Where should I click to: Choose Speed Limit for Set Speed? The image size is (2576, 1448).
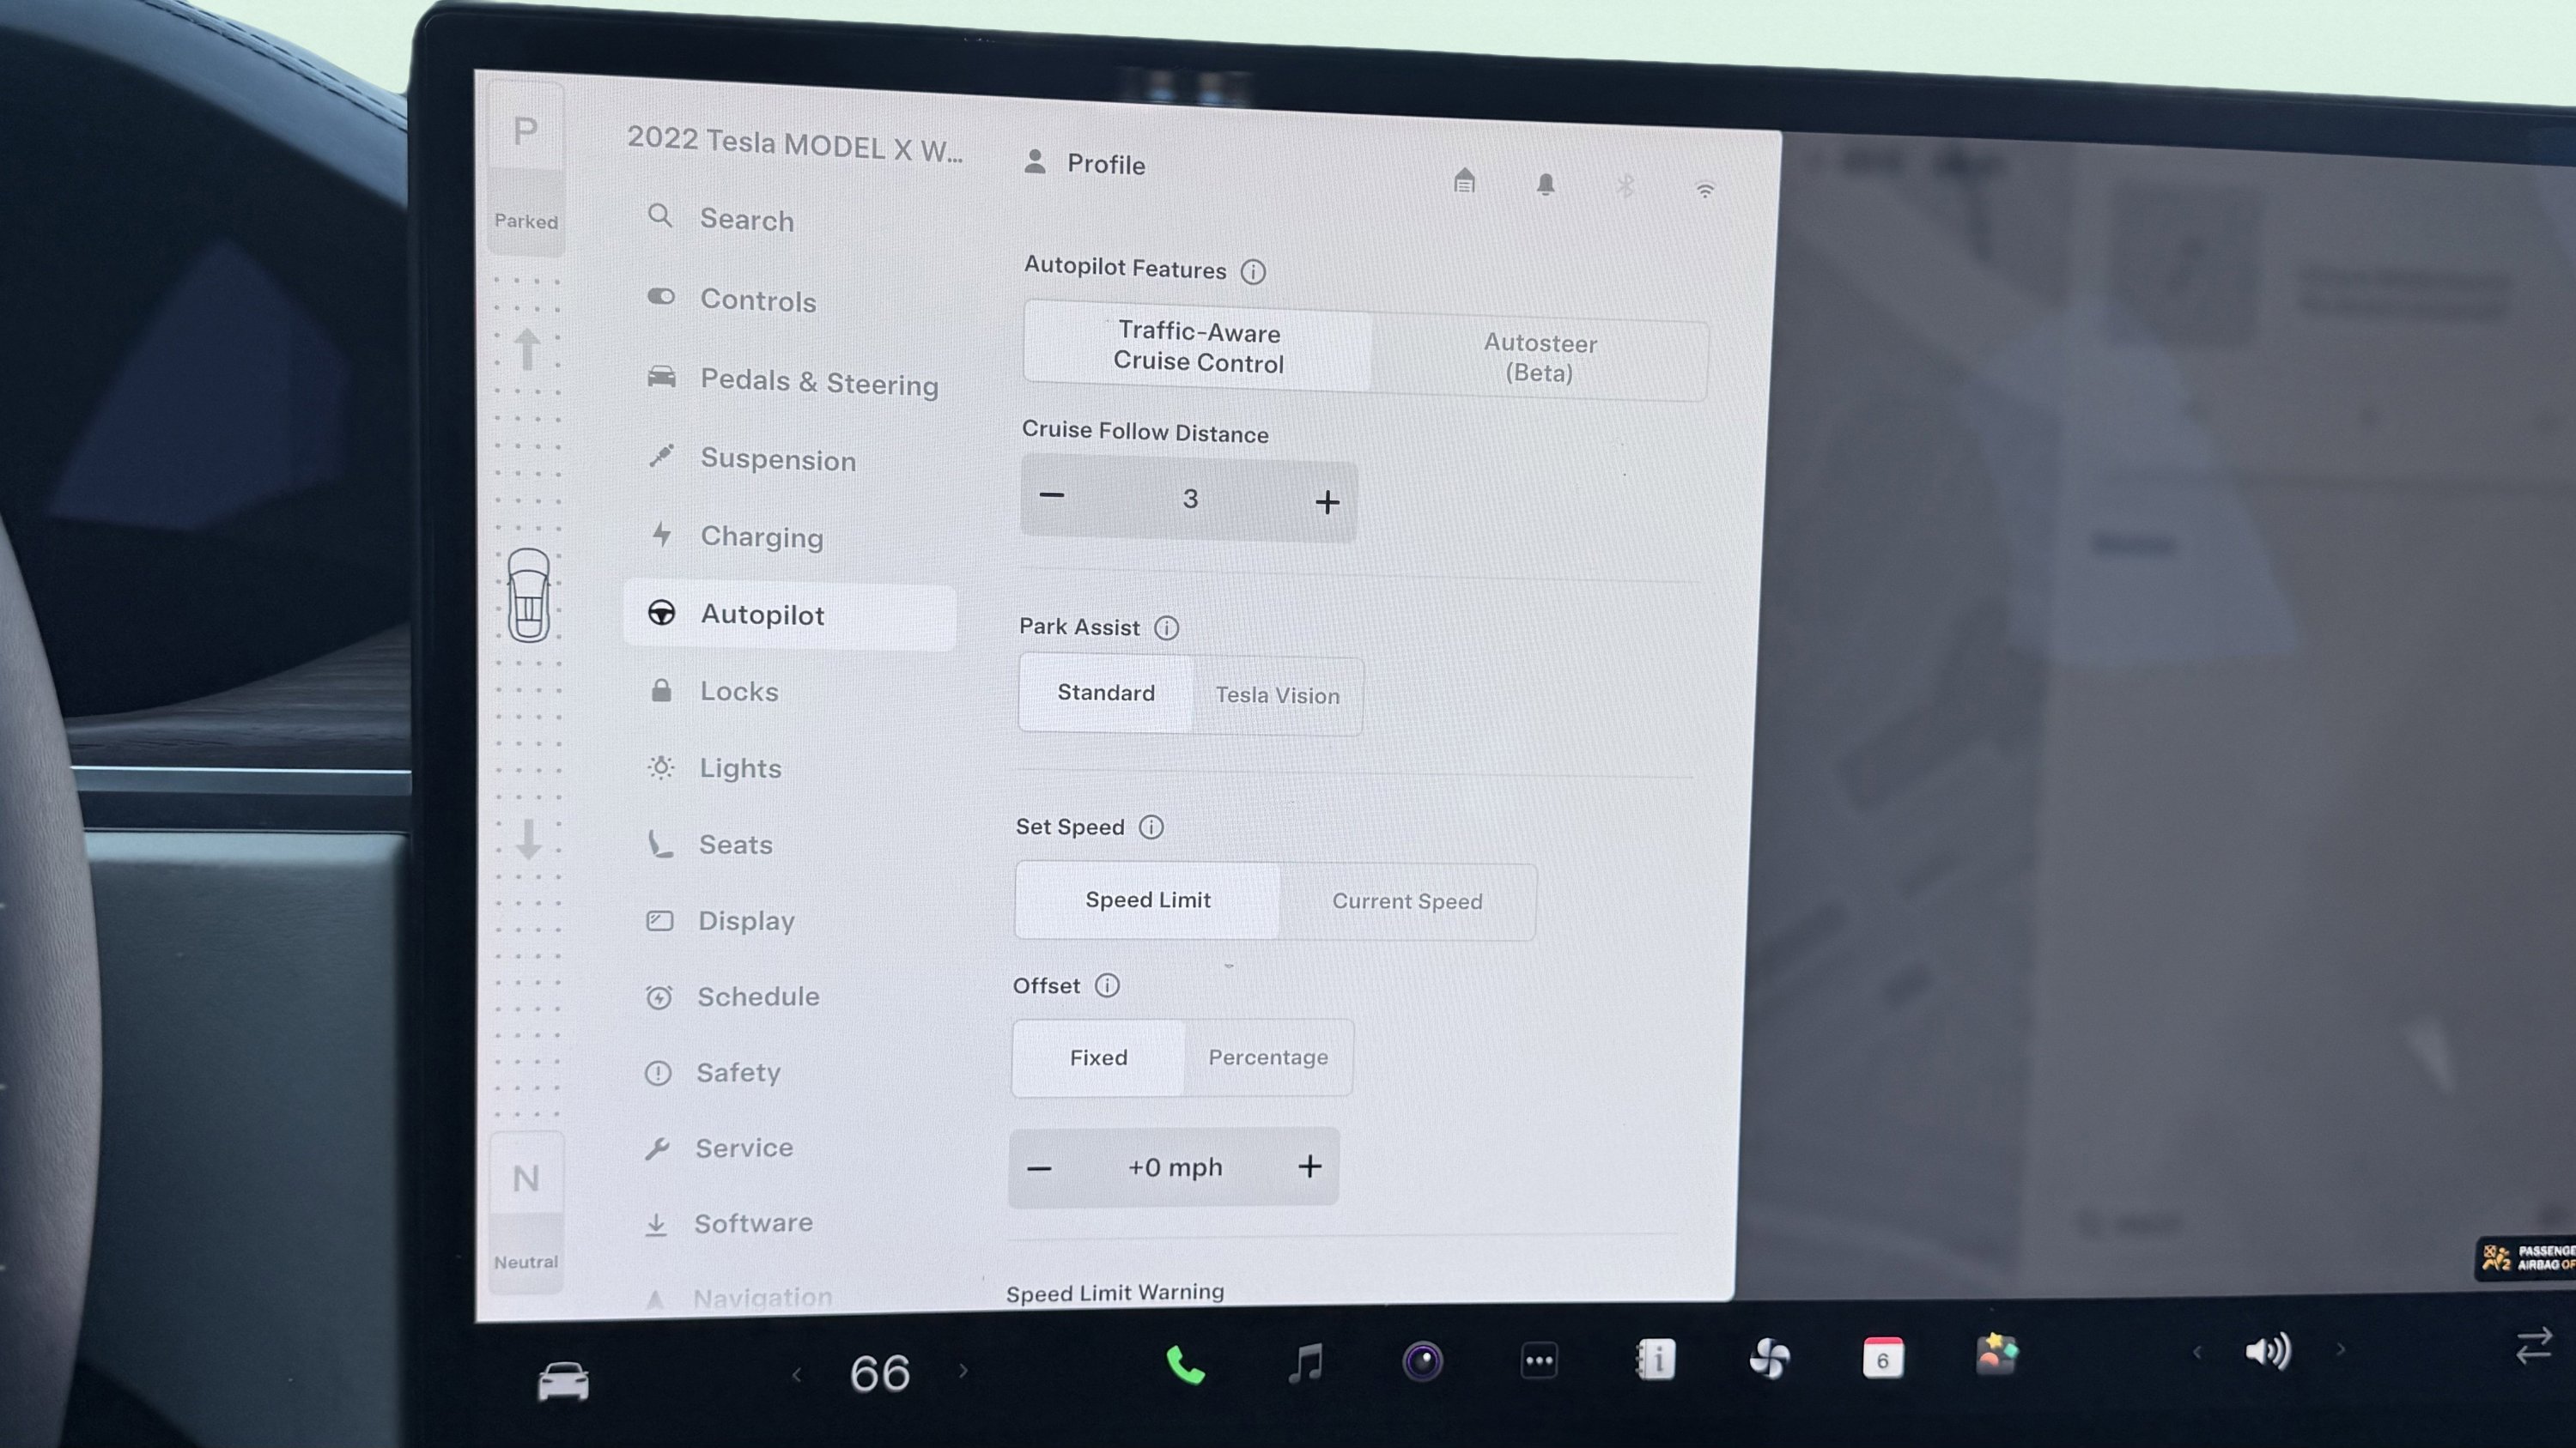click(x=1148, y=900)
